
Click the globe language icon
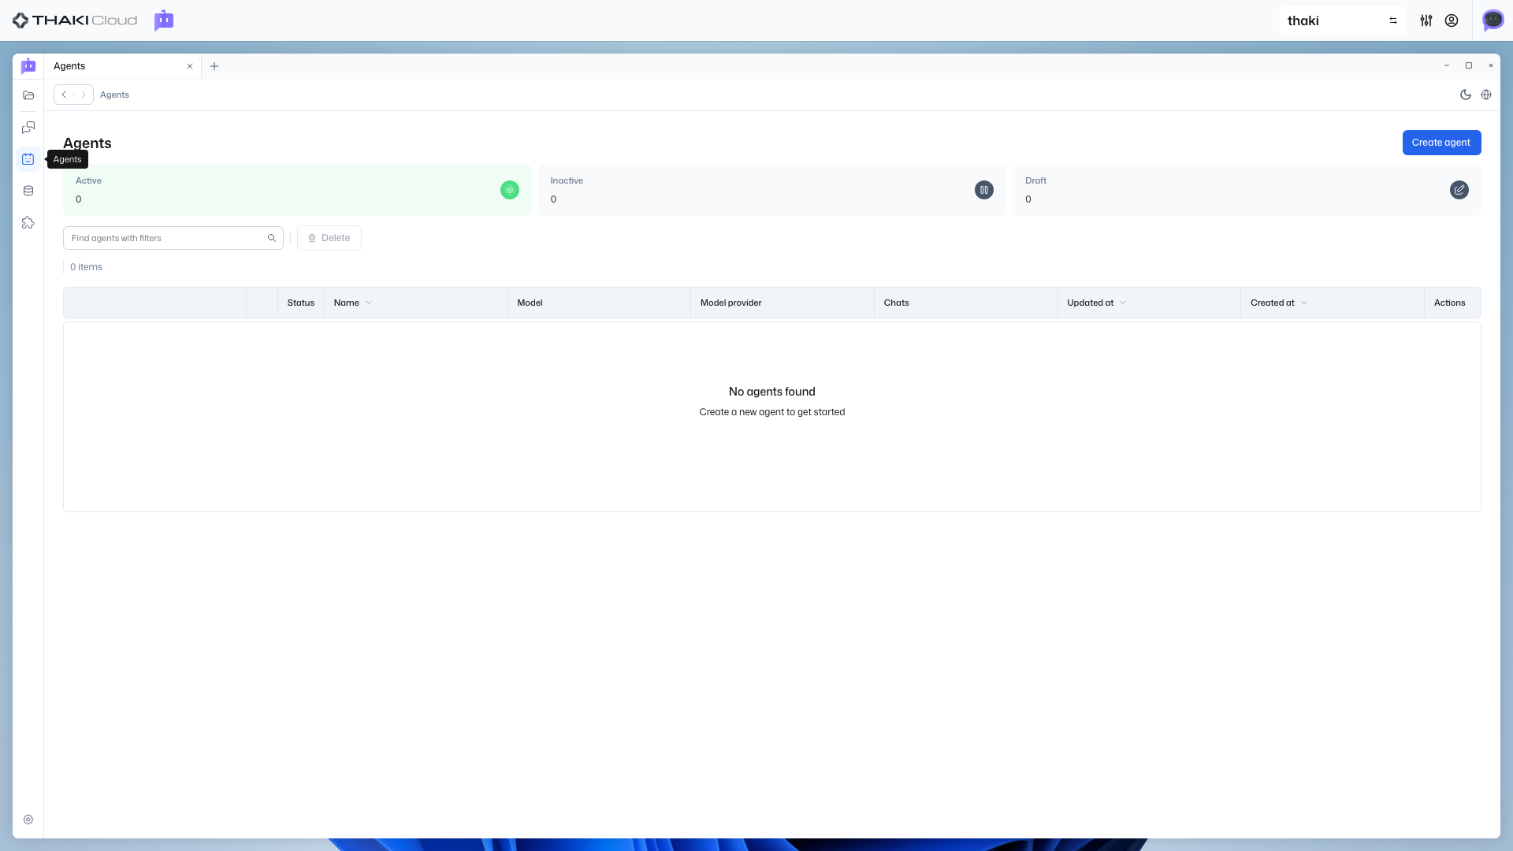click(1486, 95)
